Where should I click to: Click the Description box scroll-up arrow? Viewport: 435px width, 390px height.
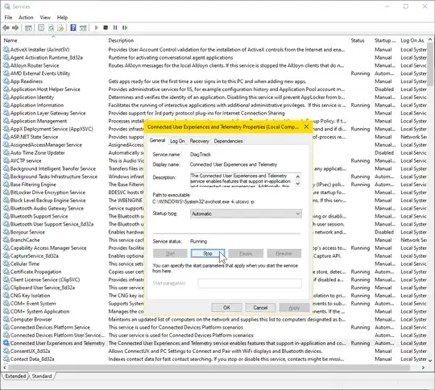pyautogui.click(x=298, y=176)
